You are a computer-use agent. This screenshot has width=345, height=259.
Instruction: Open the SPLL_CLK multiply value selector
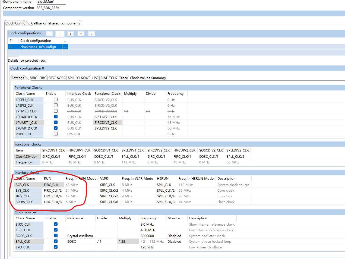(128, 241)
